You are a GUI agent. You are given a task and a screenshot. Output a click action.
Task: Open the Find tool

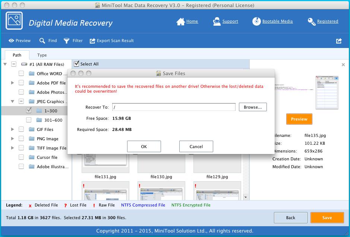[x=48, y=41]
